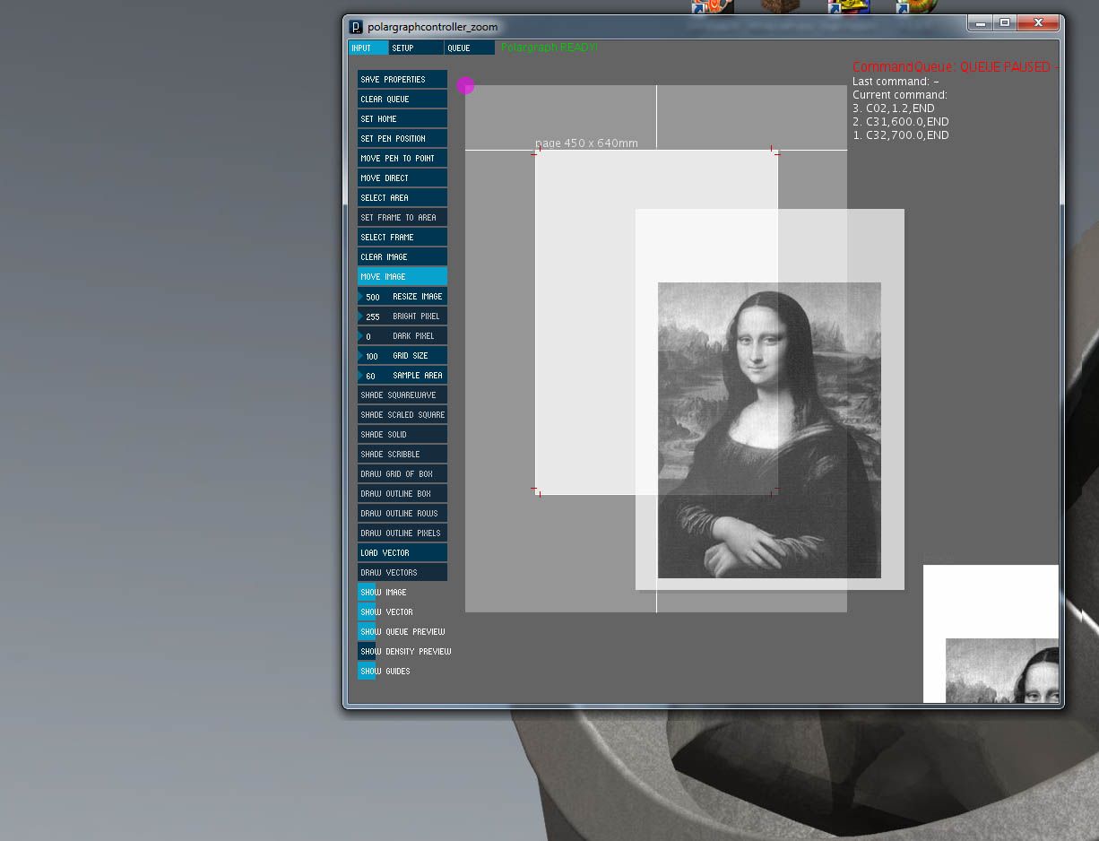This screenshot has height=841, width=1099.
Task: Click Save Properties button
Action: pyautogui.click(x=402, y=79)
